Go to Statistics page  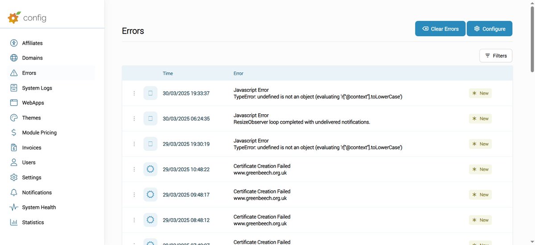[x=52, y=223]
